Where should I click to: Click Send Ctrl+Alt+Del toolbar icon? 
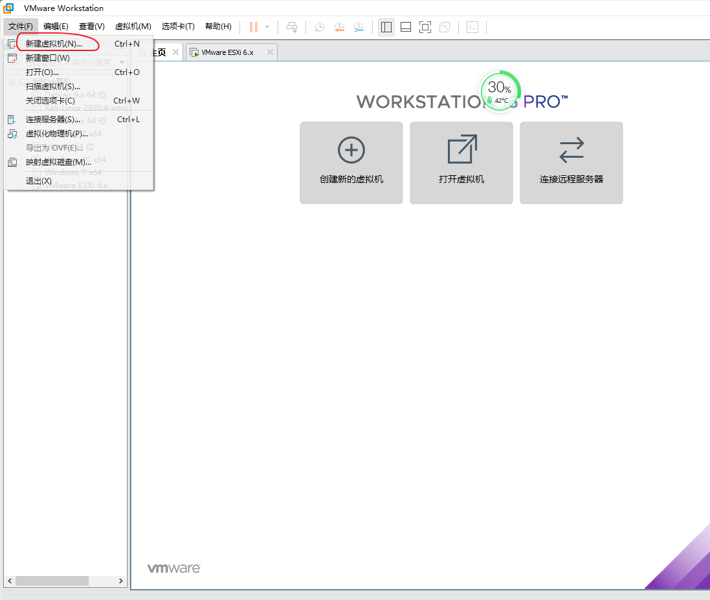[x=292, y=27]
